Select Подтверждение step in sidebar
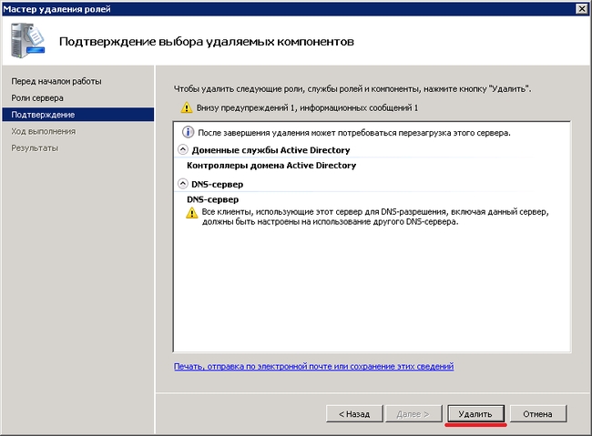Image resolution: width=592 pixels, height=436 pixels. [43, 115]
